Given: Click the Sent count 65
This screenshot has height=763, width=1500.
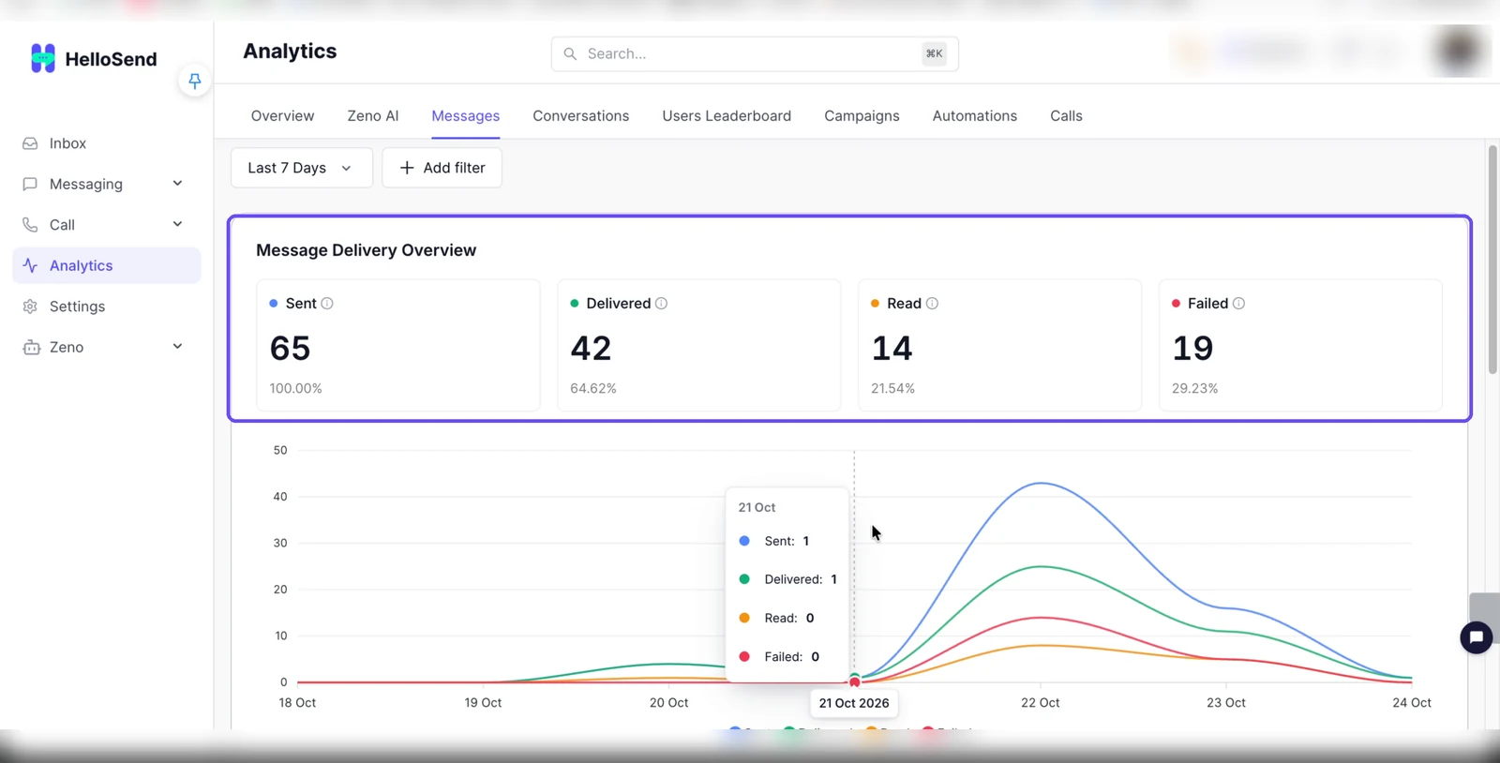Looking at the screenshot, I should pyautogui.click(x=291, y=349).
